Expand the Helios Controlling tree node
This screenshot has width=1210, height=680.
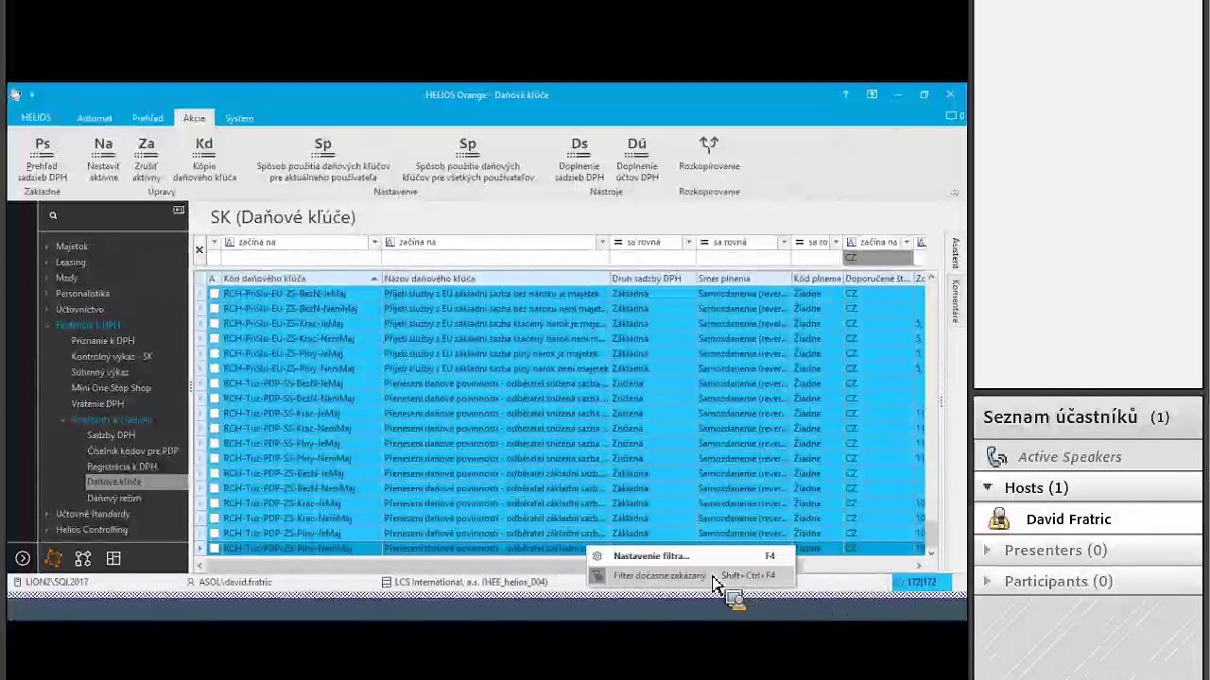(x=47, y=530)
